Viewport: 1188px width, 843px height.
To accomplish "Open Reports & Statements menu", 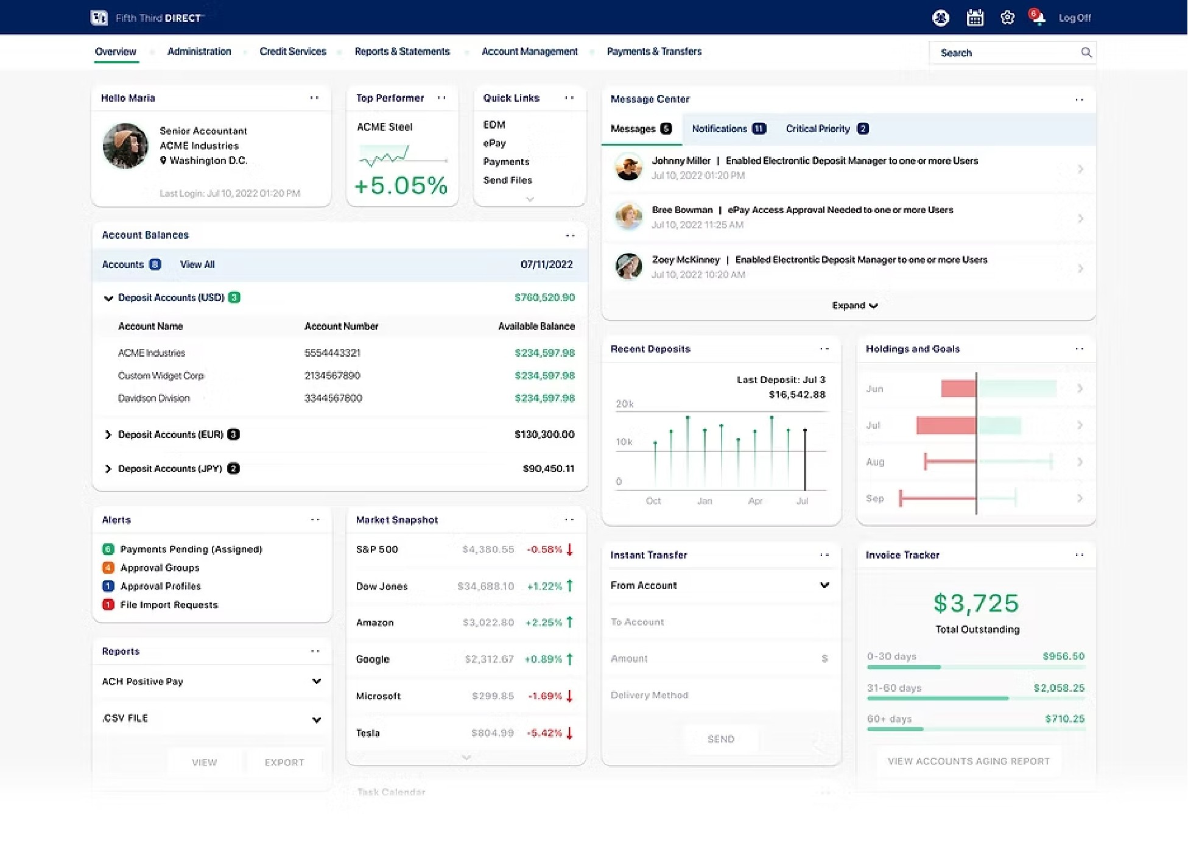I will 402,52.
